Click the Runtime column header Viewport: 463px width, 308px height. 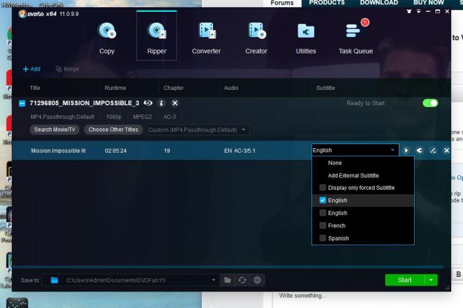pyautogui.click(x=115, y=88)
